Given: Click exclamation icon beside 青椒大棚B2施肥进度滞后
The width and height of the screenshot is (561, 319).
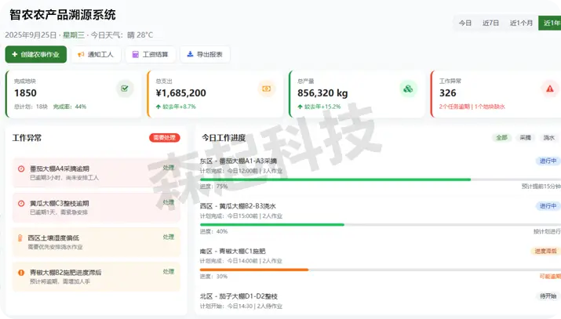Looking at the screenshot, I should tap(21, 272).
